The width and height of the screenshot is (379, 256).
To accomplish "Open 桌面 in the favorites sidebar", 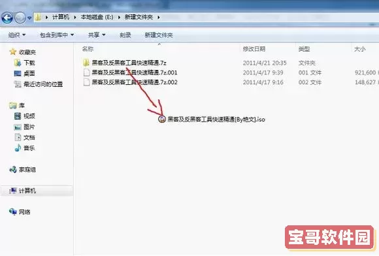I will point(29,73).
